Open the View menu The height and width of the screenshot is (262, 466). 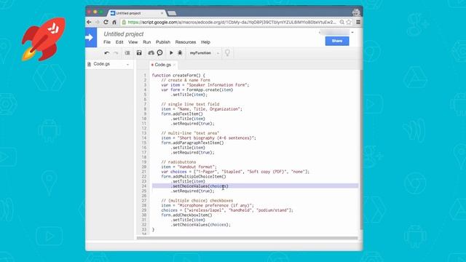point(133,42)
